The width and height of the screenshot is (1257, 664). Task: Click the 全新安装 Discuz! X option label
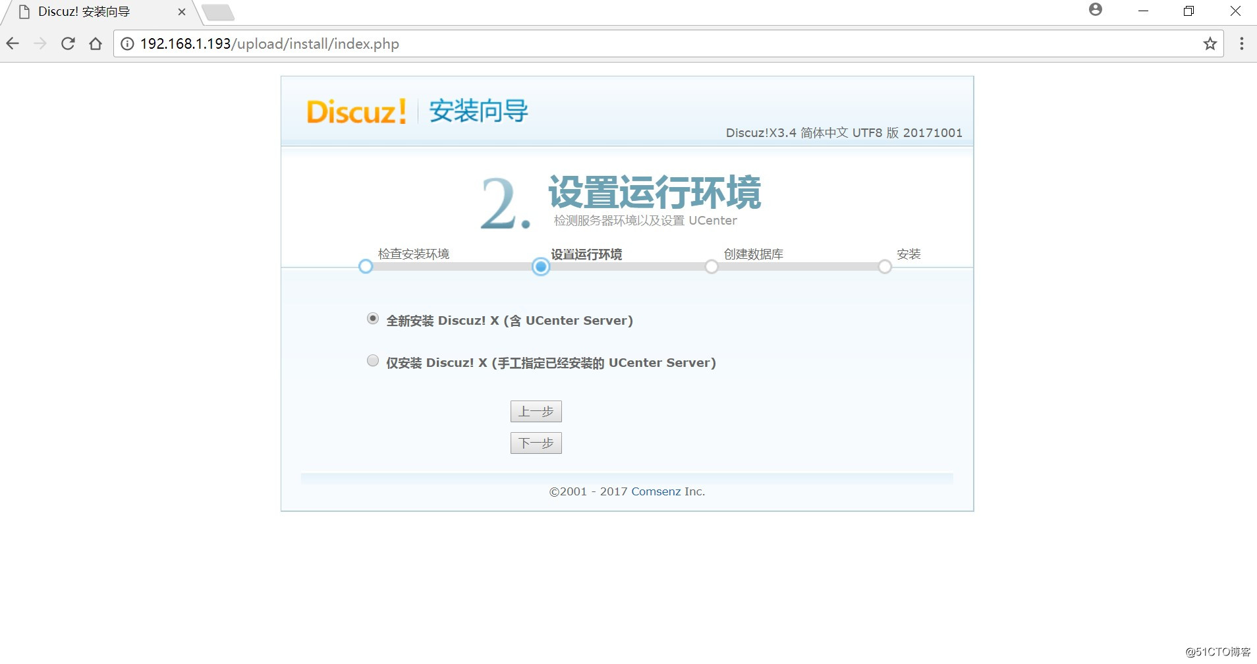click(509, 321)
